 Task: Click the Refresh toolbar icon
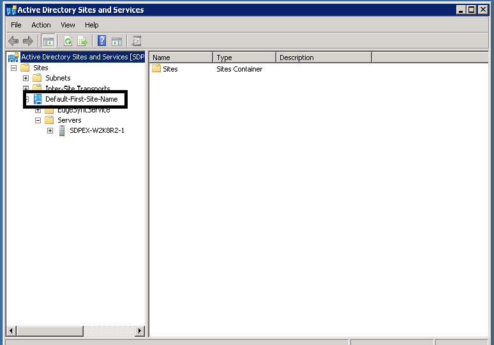click(x=68, y=41)
